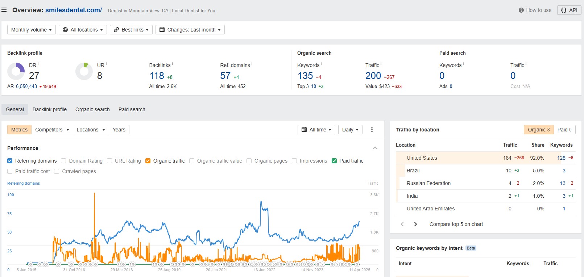This screenshot has width=584, height=277.
Task: Open the smilesdental.com/ link
Action: pos(74,10)
